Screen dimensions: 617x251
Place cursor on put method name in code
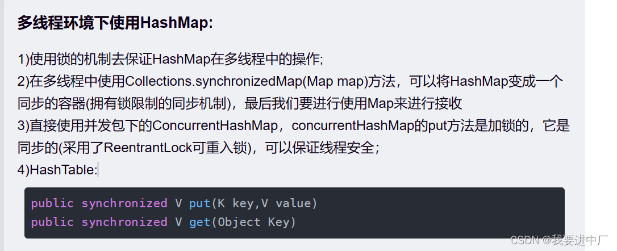click(200, 203)
